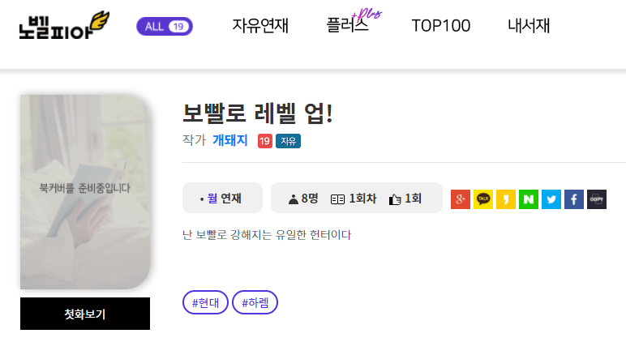Share via the KakaoTalk icon
This screenshot has height=342, width=626.
click(x=483, y=199)
